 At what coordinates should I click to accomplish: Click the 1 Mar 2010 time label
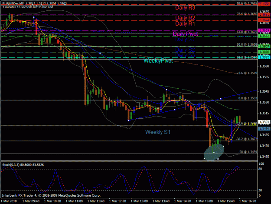point(9,201)
